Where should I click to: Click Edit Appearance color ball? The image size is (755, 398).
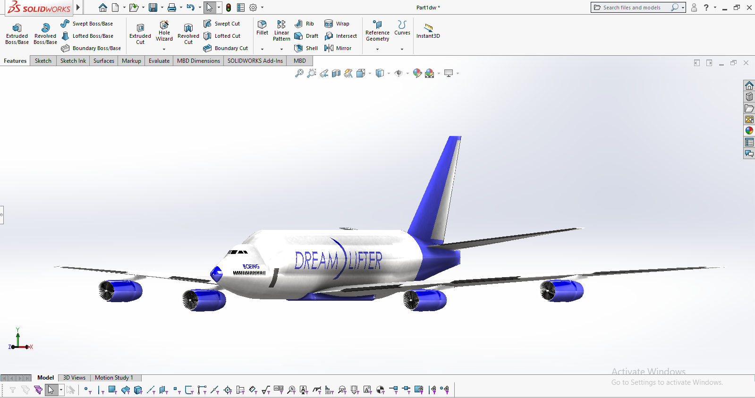[417, 73]
